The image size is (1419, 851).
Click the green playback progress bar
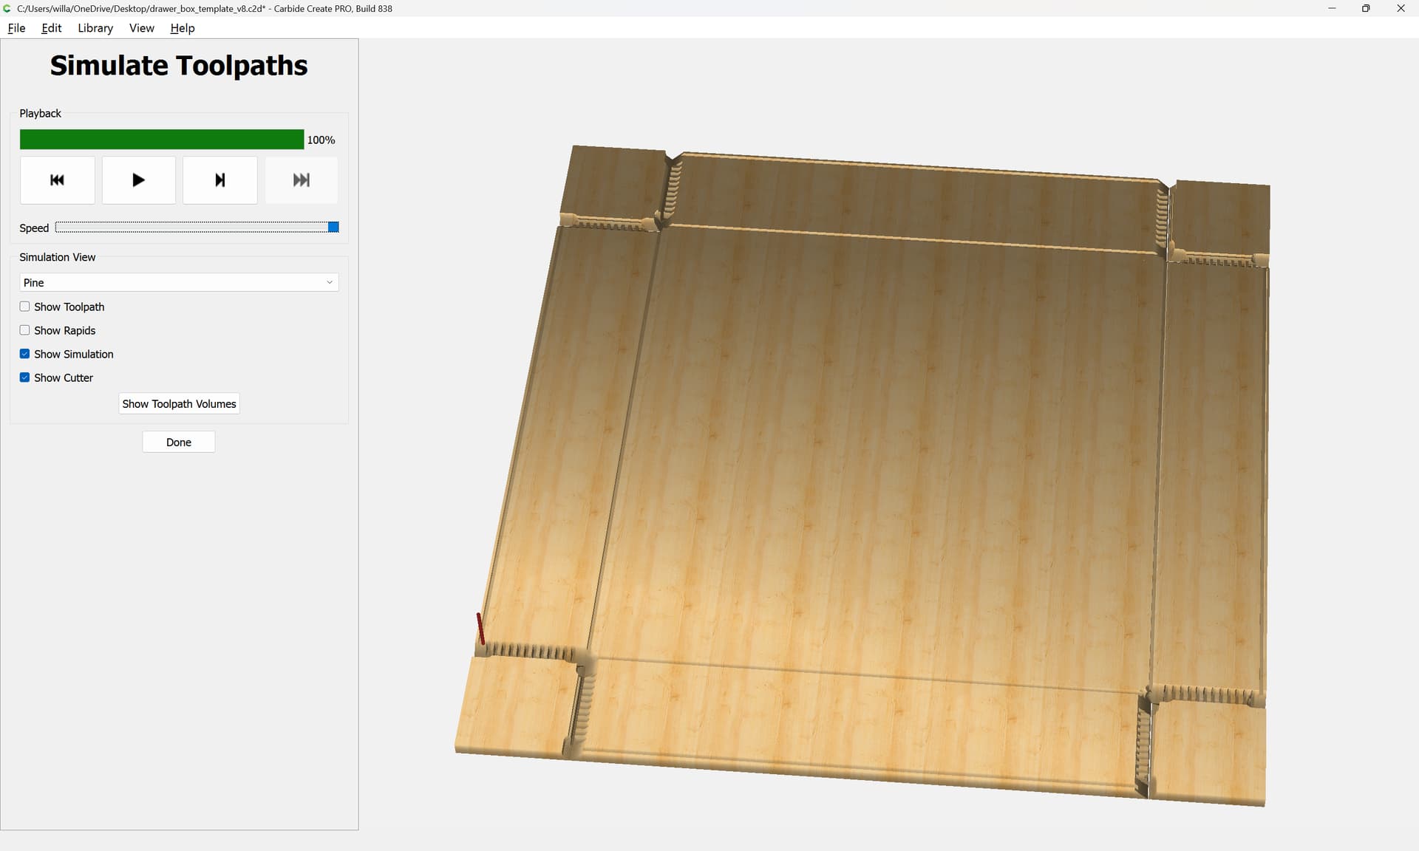pos(161,140)
